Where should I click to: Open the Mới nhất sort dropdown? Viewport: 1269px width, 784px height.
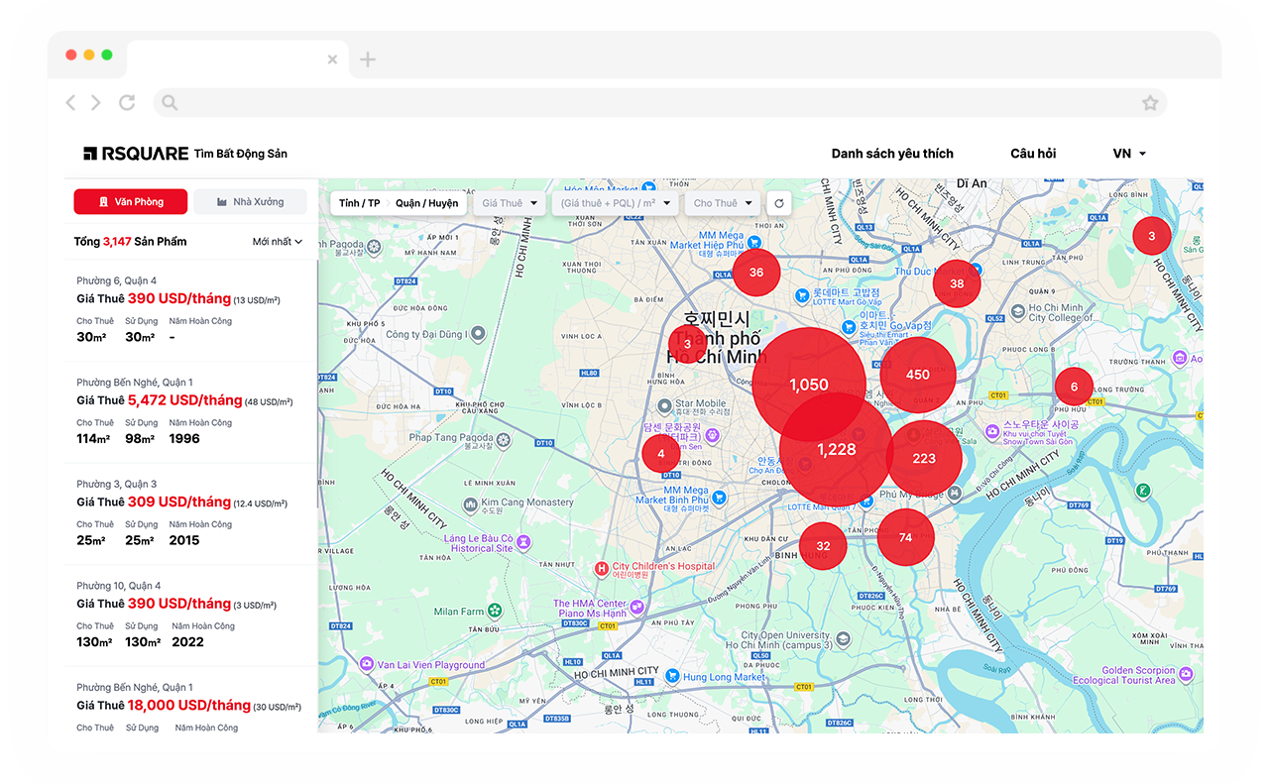click(x=278, y=242)
